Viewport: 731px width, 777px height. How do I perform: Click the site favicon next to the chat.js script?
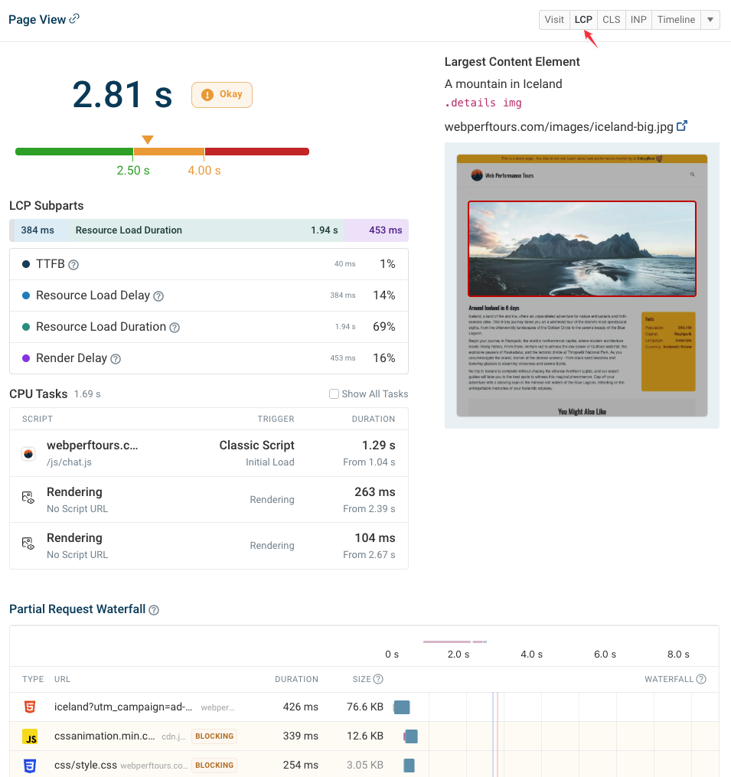[x=28, y=452]
